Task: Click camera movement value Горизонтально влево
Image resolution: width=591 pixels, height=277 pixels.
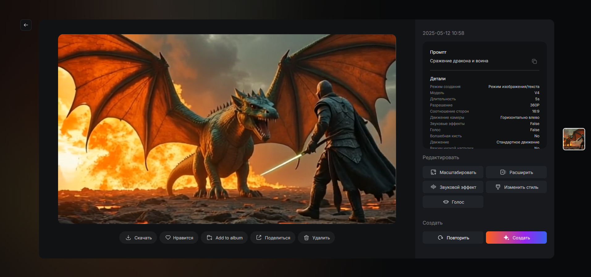Action: (x=520, y=118)
